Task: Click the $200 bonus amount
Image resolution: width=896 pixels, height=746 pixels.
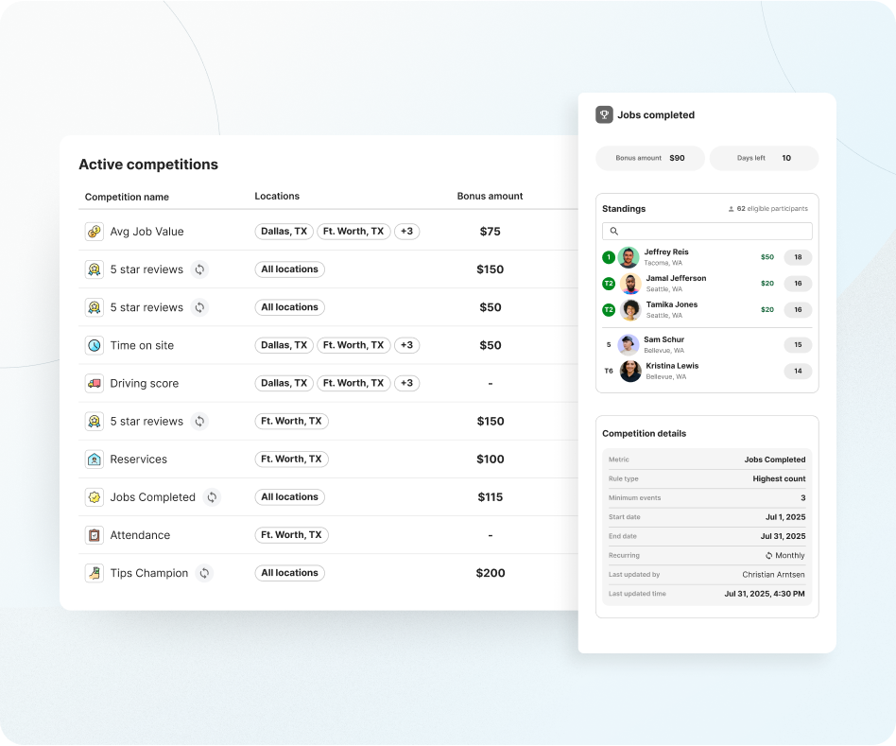Action: [491, 573]
